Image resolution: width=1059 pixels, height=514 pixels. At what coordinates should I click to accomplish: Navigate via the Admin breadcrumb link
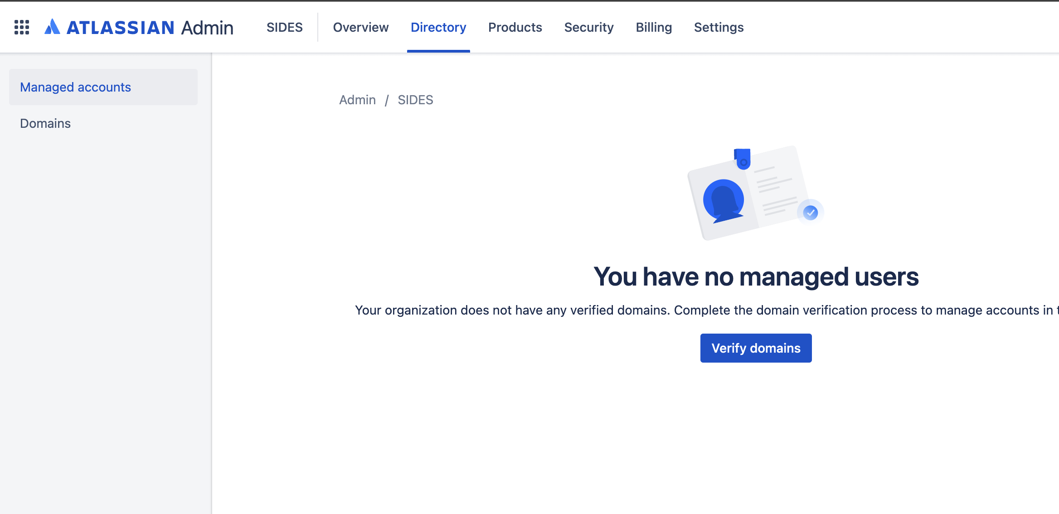tap(357, 100)
